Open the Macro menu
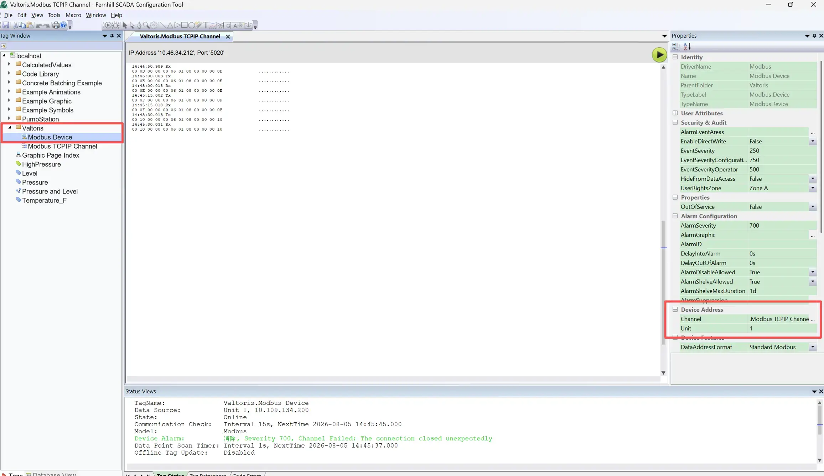Image resolution: width=824 pixels, height=476 pixels. click(73, 15)
